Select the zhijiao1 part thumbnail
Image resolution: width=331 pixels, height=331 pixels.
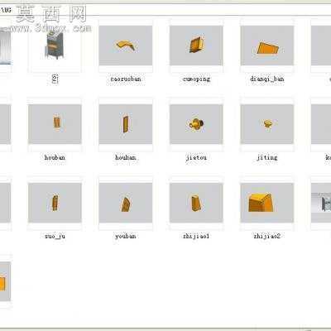[196, 203]
